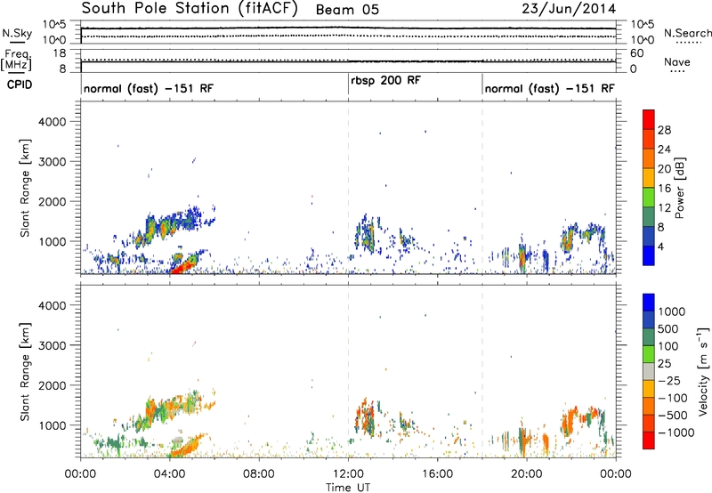This screenshot has width=712, height=493.
Task: Click the '16' tick on power colorbar
Action: coord(664,189)
